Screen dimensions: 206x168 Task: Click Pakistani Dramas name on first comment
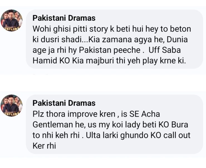[x=64, y=18]
